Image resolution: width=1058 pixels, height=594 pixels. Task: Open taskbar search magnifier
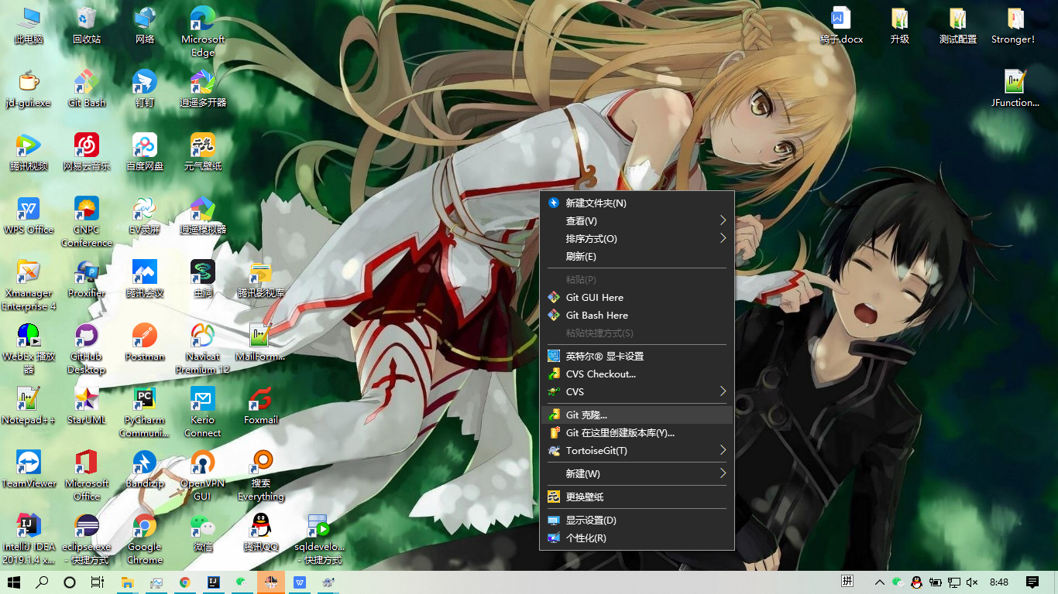click(42, 582)
